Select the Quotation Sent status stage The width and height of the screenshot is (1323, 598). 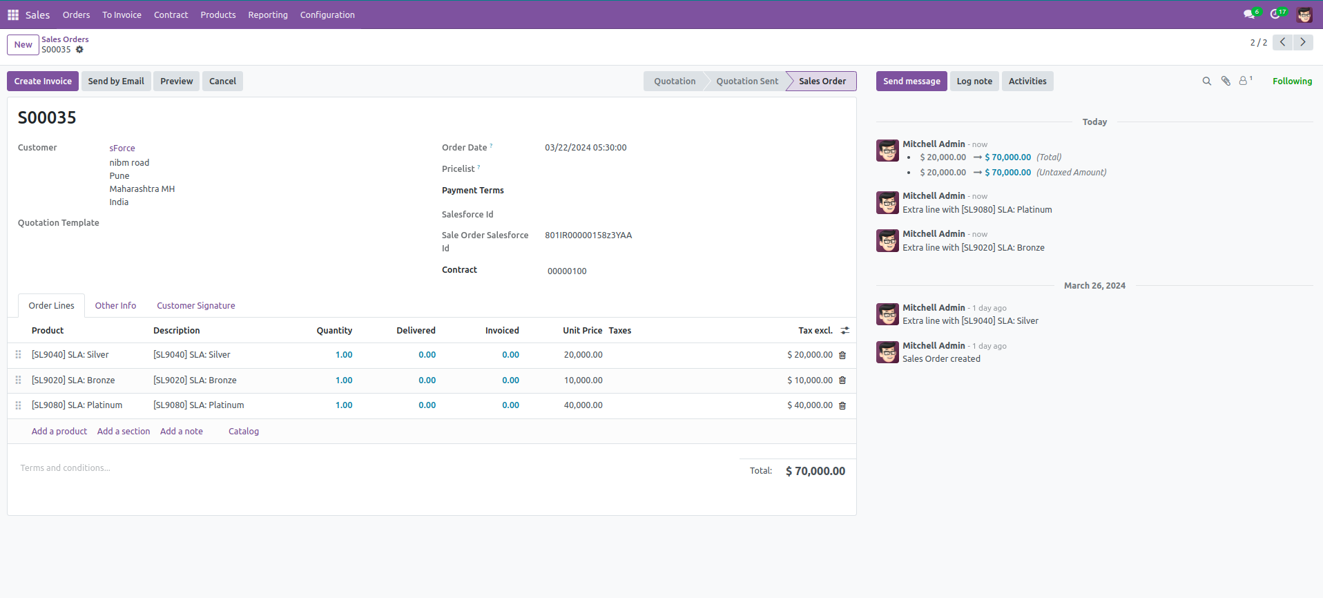pos(747,81)
